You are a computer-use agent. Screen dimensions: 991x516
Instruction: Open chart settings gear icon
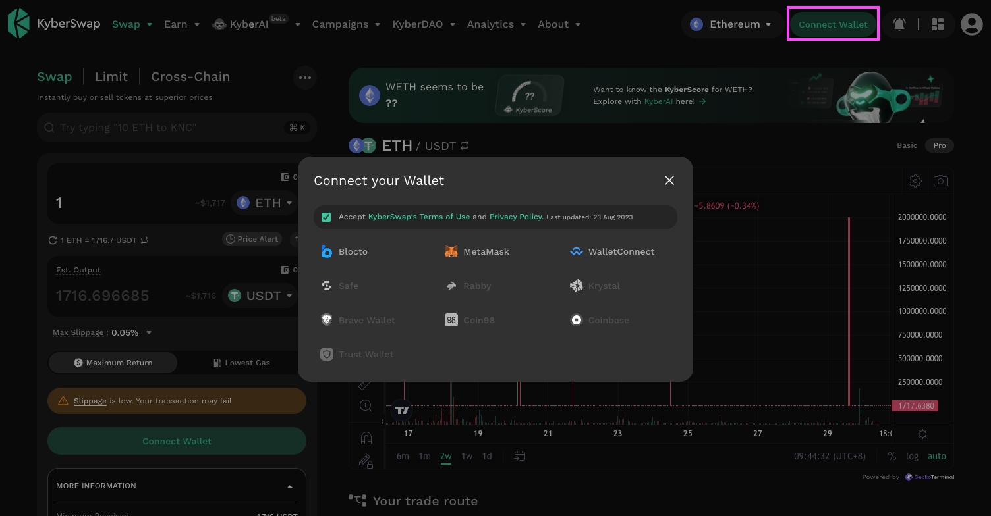915,181
